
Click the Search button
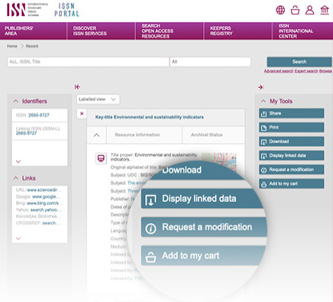[299, 62]
